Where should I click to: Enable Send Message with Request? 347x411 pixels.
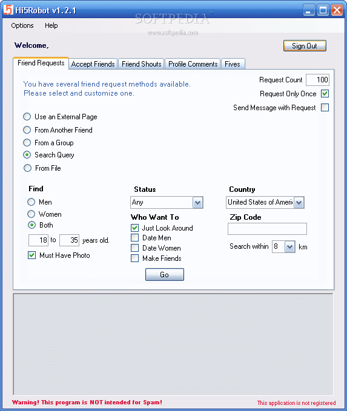(325, 108)
